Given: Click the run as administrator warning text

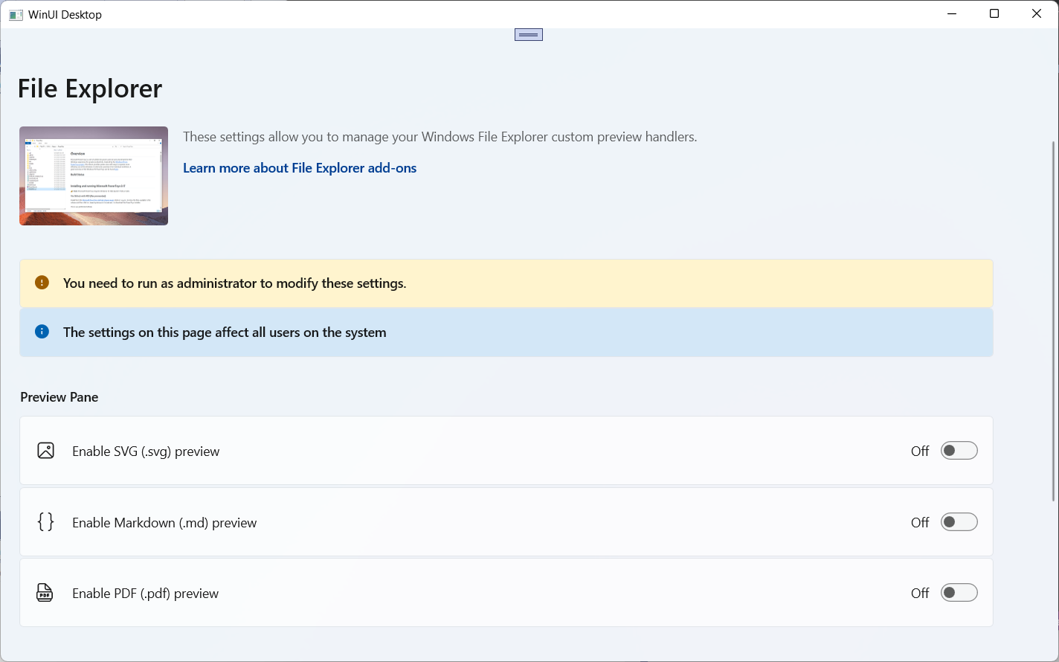Looking at the screenshot, I should tap(235, 283).
